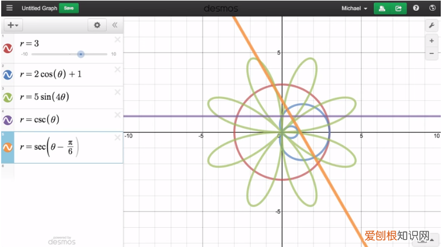Screen dimensions: 445x247
Task: Open the language globe icon
Action: coord(432,8)
